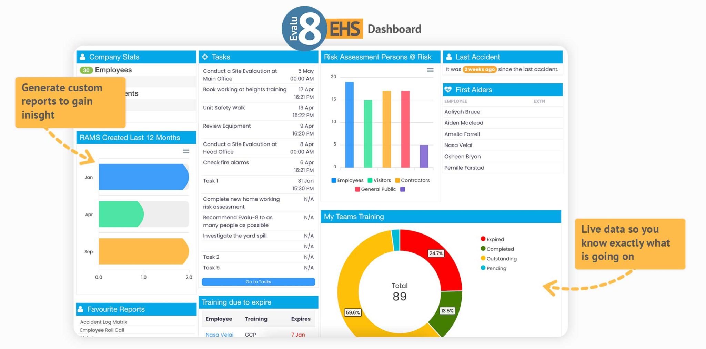Toggle General Public in chart legend

point(375,189)
